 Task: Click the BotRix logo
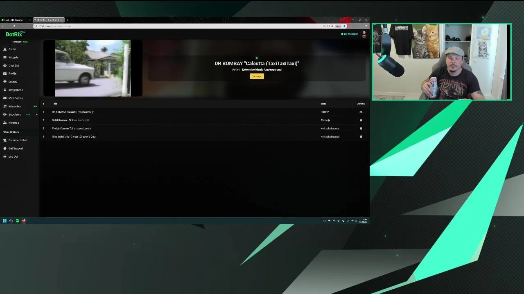pos(14,34)
